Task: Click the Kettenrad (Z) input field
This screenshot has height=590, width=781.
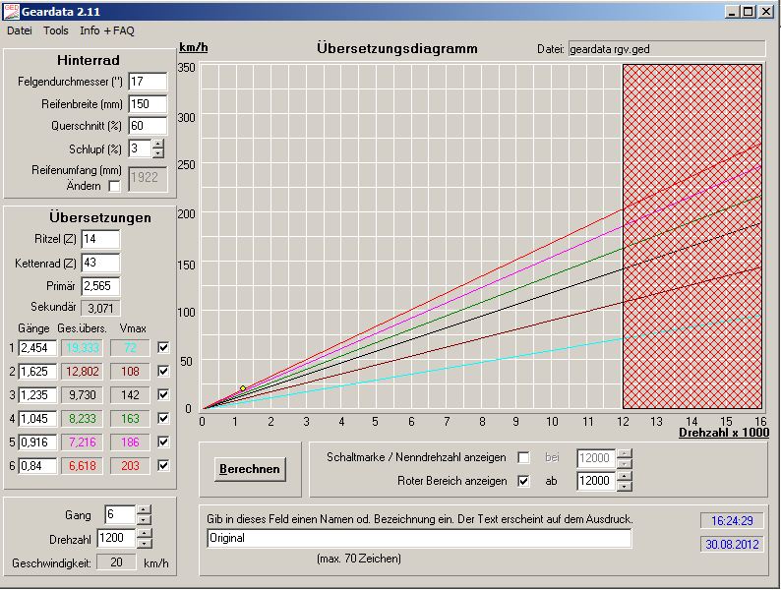Action: pyautogui.click(x=100, y=263)
